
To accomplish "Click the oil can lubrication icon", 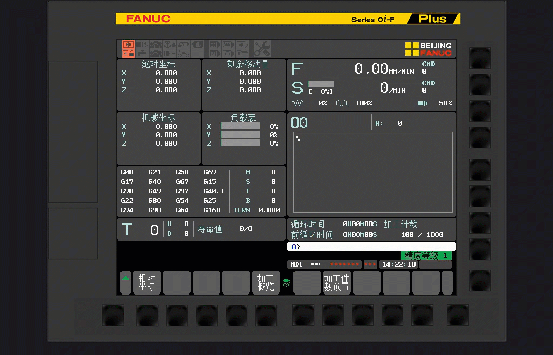I will [184, 45].
